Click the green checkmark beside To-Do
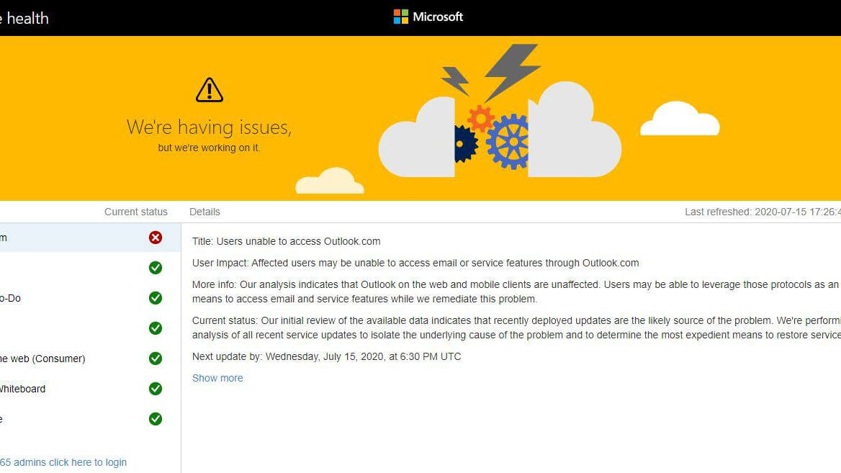 pos(156,298)
